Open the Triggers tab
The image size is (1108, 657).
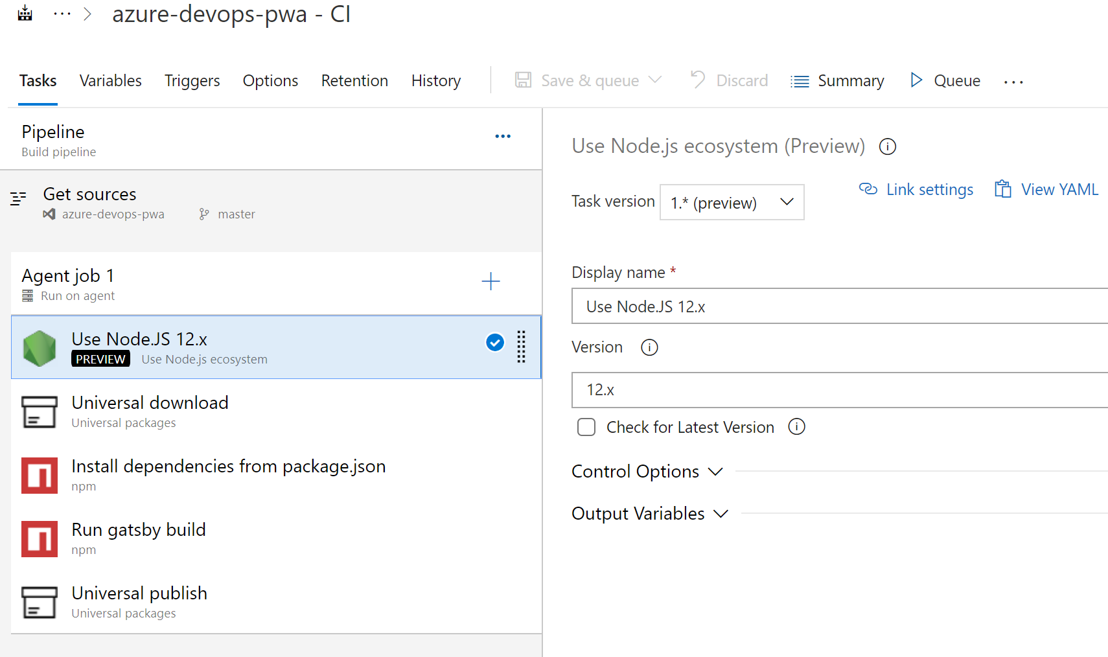(192, 80)
